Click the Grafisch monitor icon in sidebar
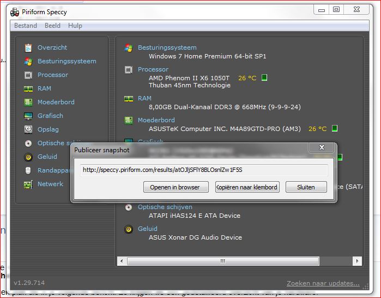Viewport: 381px width, 298px height. pos(28,116)
